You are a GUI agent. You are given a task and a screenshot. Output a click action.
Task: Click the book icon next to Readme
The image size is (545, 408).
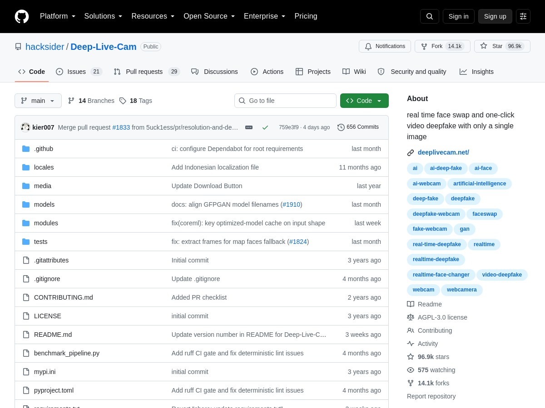tap(411, 304)
